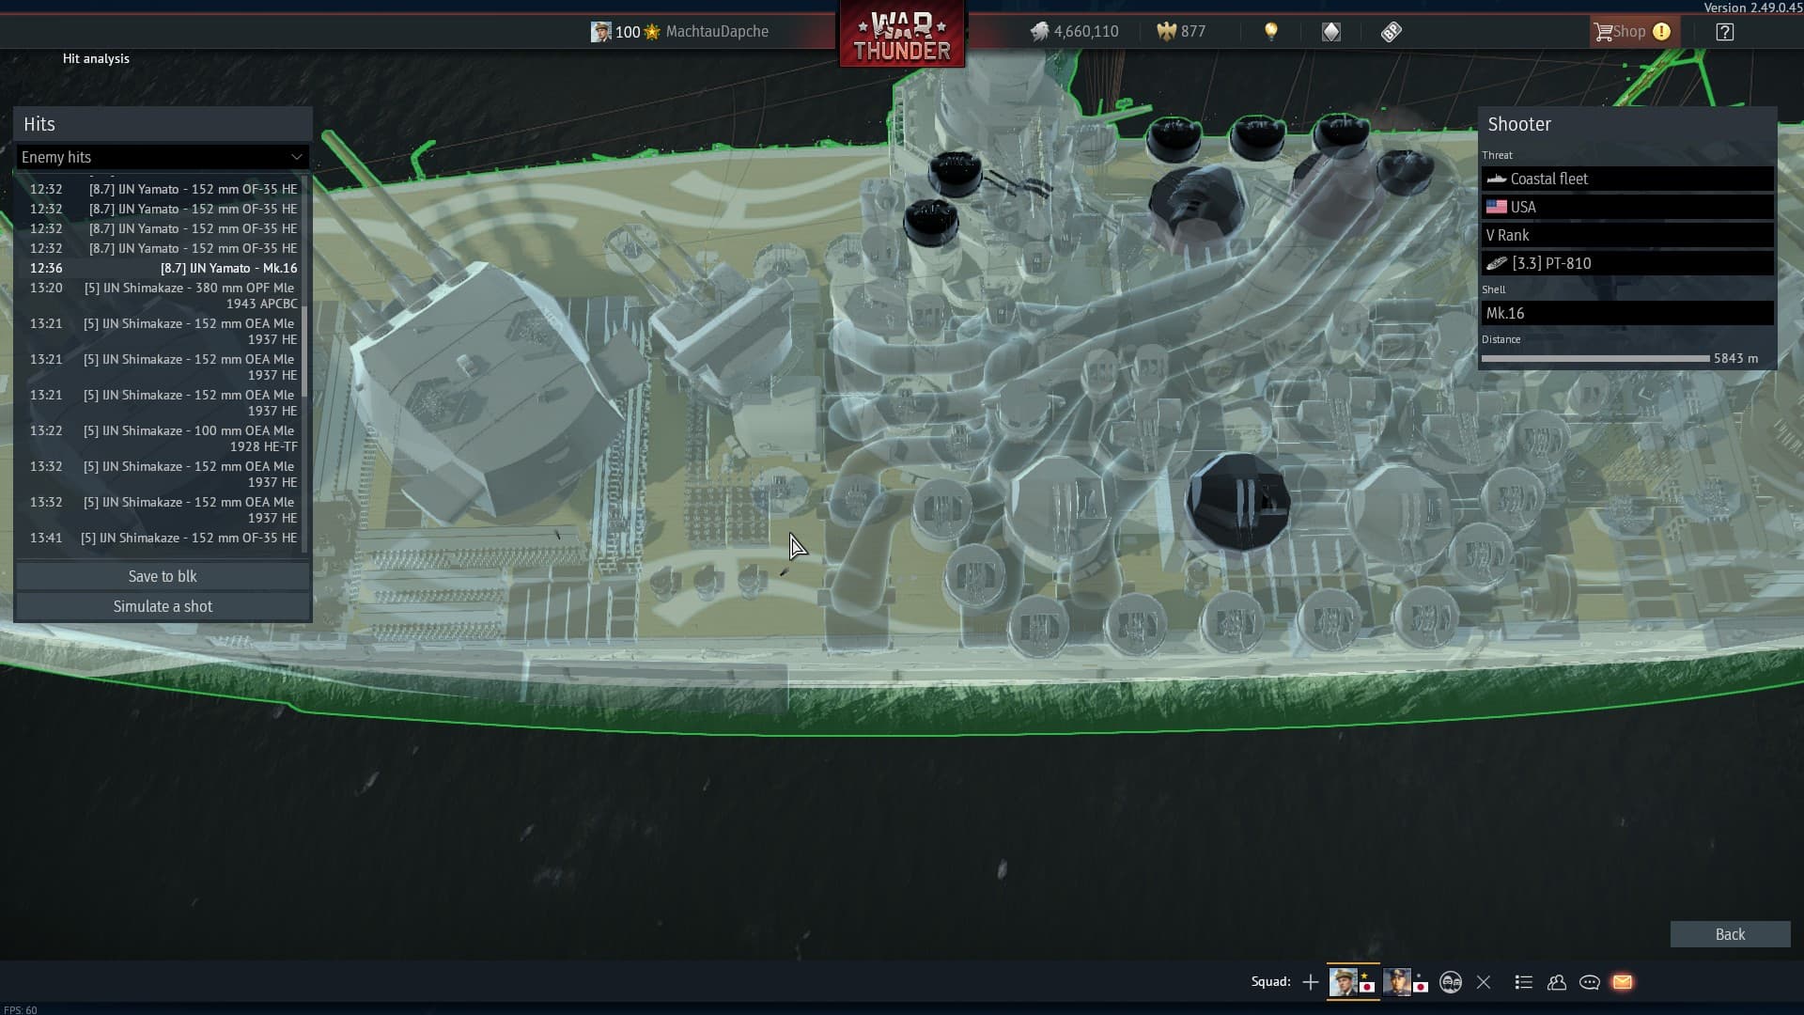Select the 12:36 IJN Yamato Mk.16 hit
Screen dimensions: 1804x1015
click(163, 268)
